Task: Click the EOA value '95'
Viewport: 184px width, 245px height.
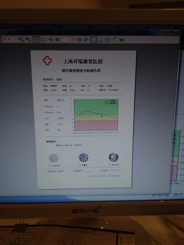Action: [x=59, y=130]
